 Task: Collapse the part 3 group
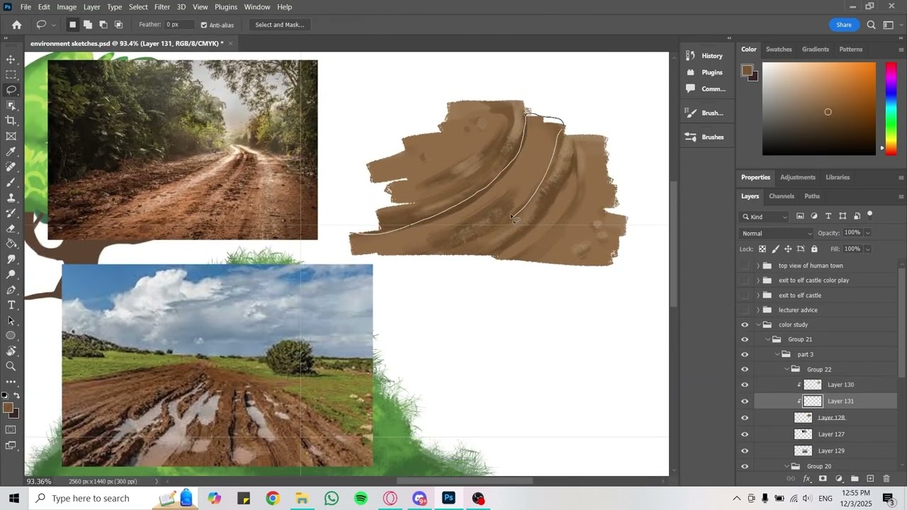point(777,355)
